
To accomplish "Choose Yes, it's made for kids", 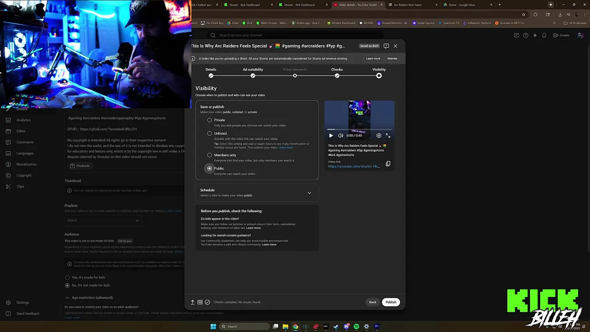I will tap(67, 277).
